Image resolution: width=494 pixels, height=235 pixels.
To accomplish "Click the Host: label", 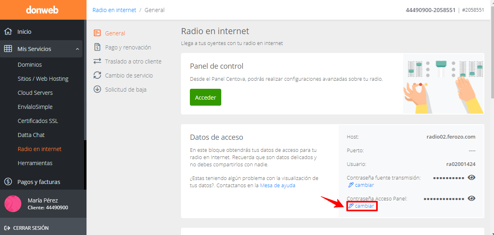I will (353, 137).
